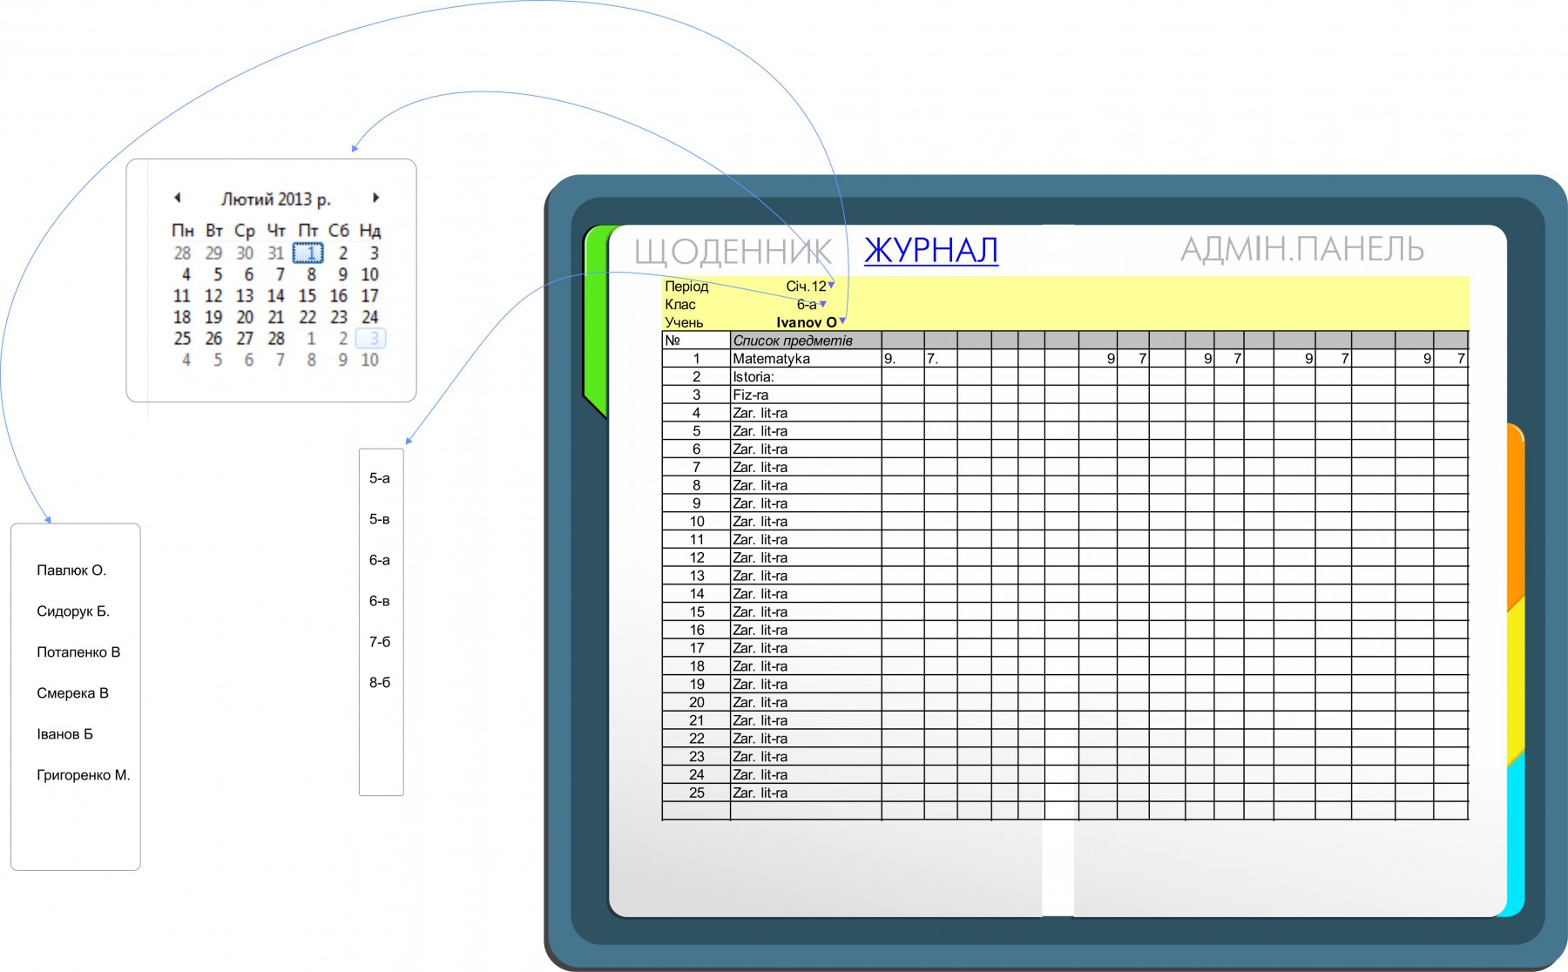Image resolution: width=1568 pixels, height=972 pixels.
Task: Choose class 7-б from the class list
Action: pyautogui.click(x=380, y=642)
